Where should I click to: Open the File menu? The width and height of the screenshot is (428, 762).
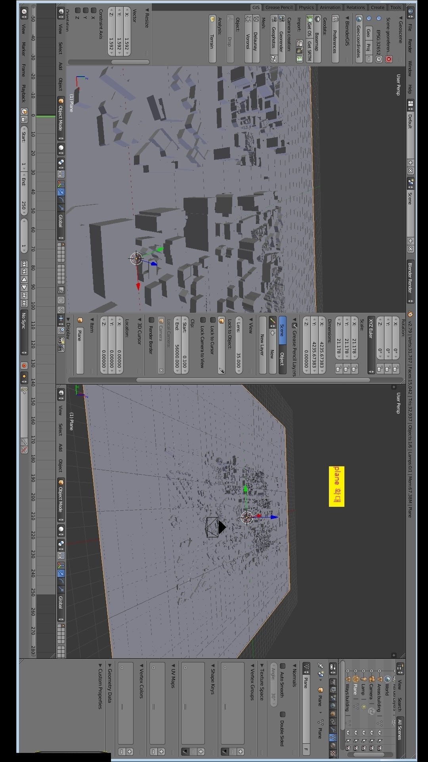[410, 27]
